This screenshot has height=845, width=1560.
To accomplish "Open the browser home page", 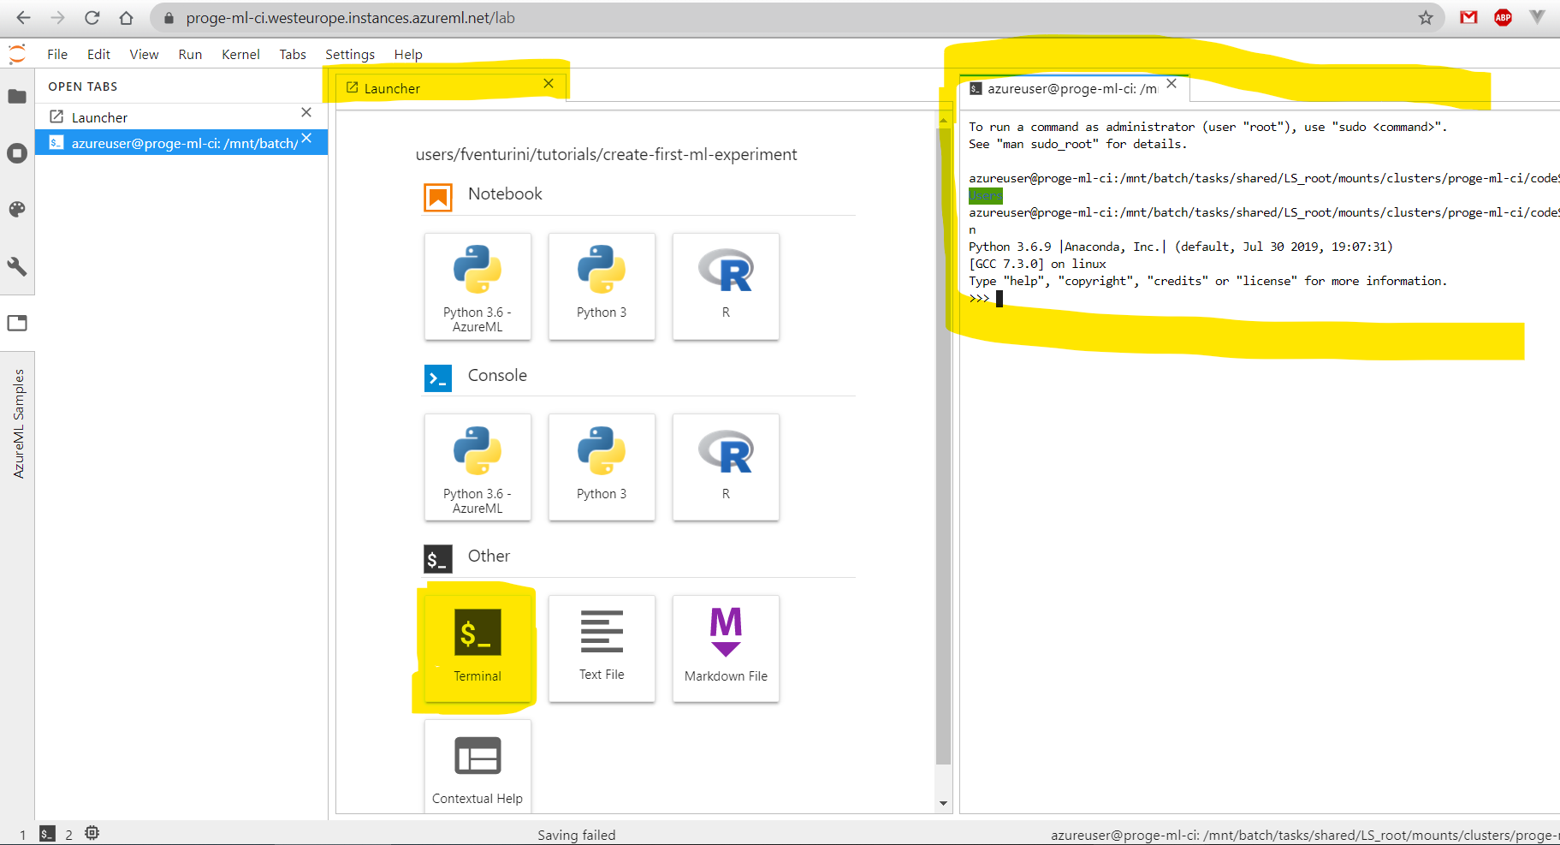I will click(126, 18).
